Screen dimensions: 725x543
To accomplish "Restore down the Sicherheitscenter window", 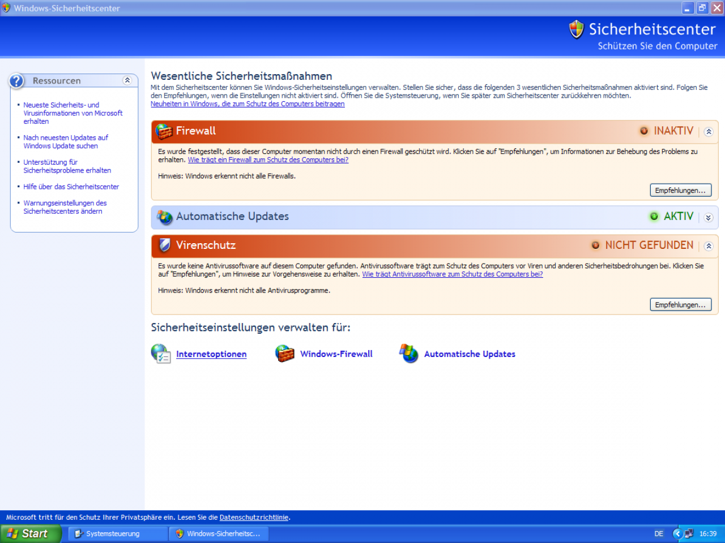I will tap(702, 8).
